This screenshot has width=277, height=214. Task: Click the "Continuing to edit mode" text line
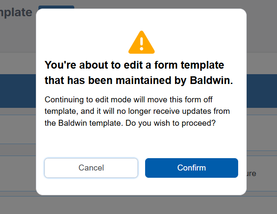(x=128, y=100)
